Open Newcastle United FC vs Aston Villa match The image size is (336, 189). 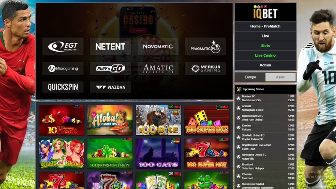(265, 157)
